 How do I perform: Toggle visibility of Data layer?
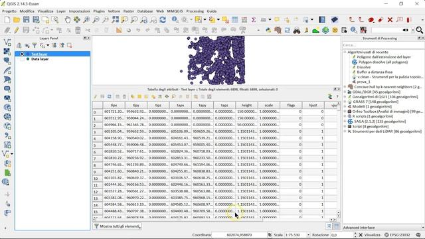(22, 59)
